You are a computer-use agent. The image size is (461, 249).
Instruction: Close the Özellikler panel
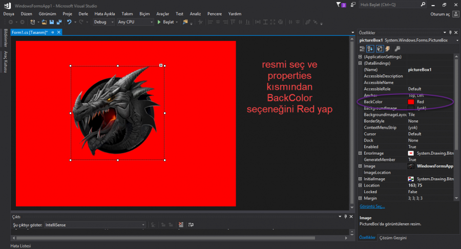pos(456,33)
